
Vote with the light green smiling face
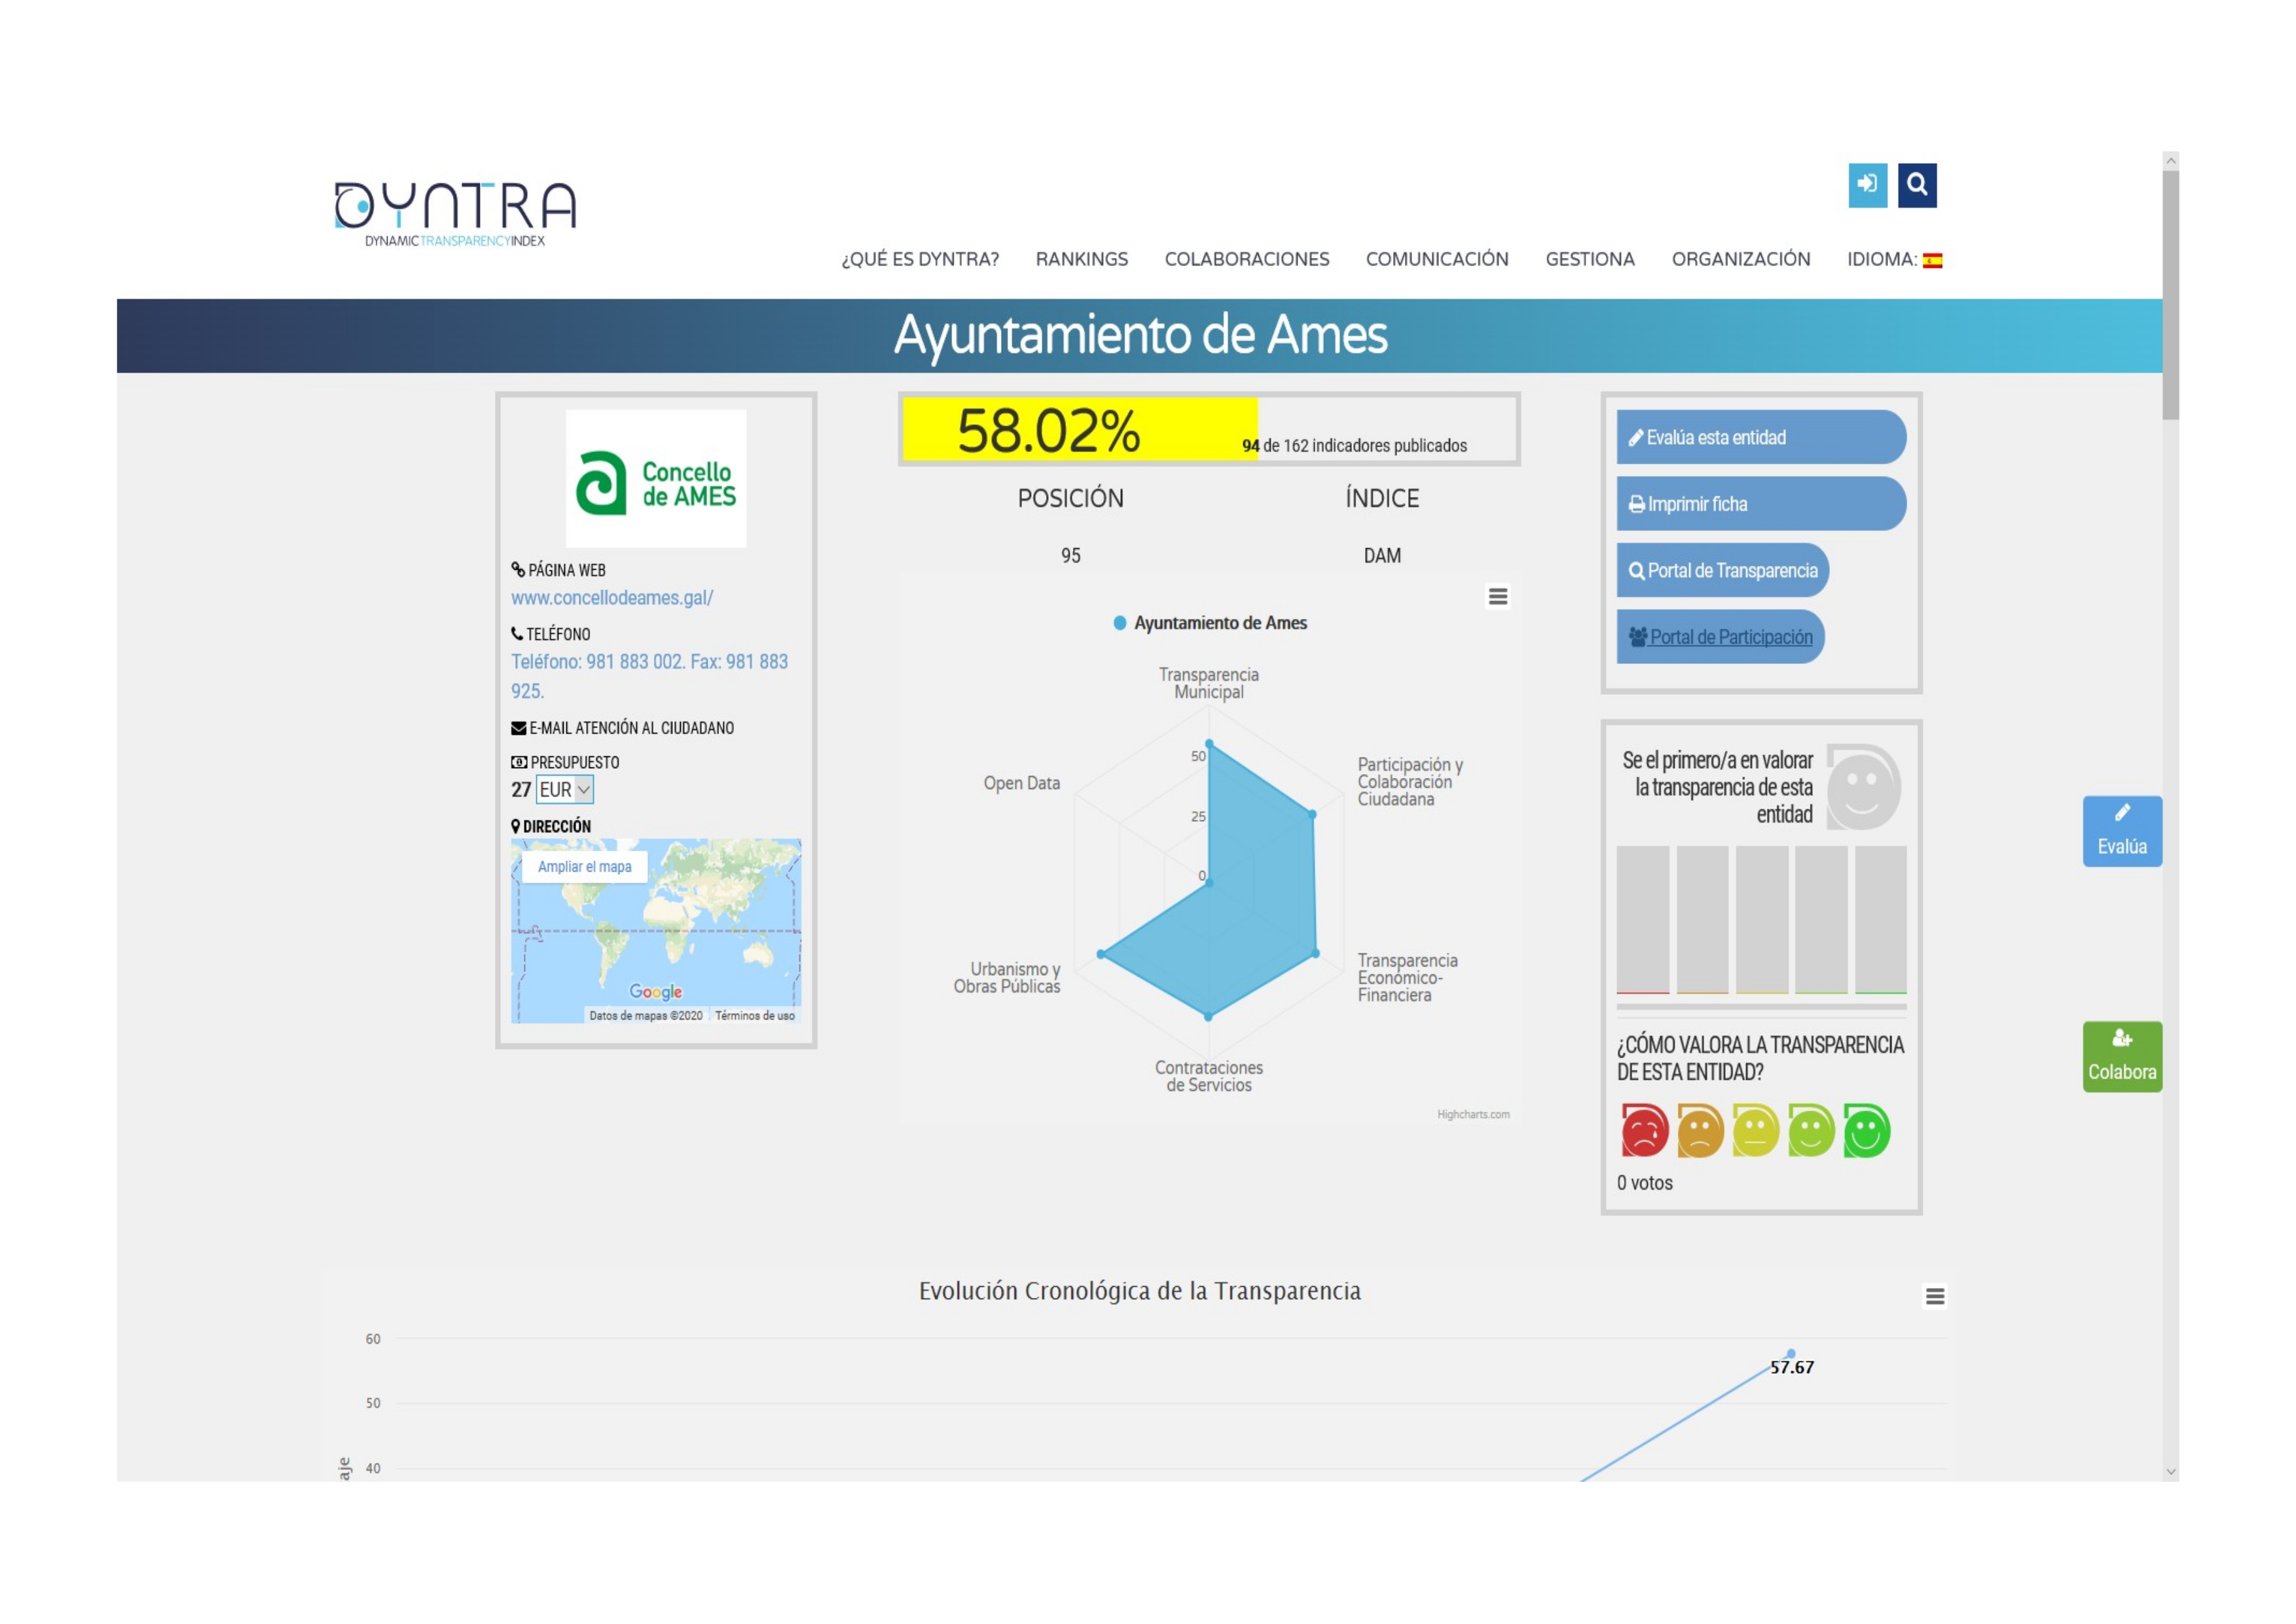point(1811,1130)
